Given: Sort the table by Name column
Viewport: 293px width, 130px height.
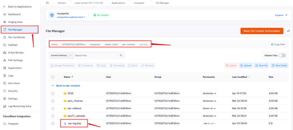Looking at the screenshot, I should pos(68,77).
